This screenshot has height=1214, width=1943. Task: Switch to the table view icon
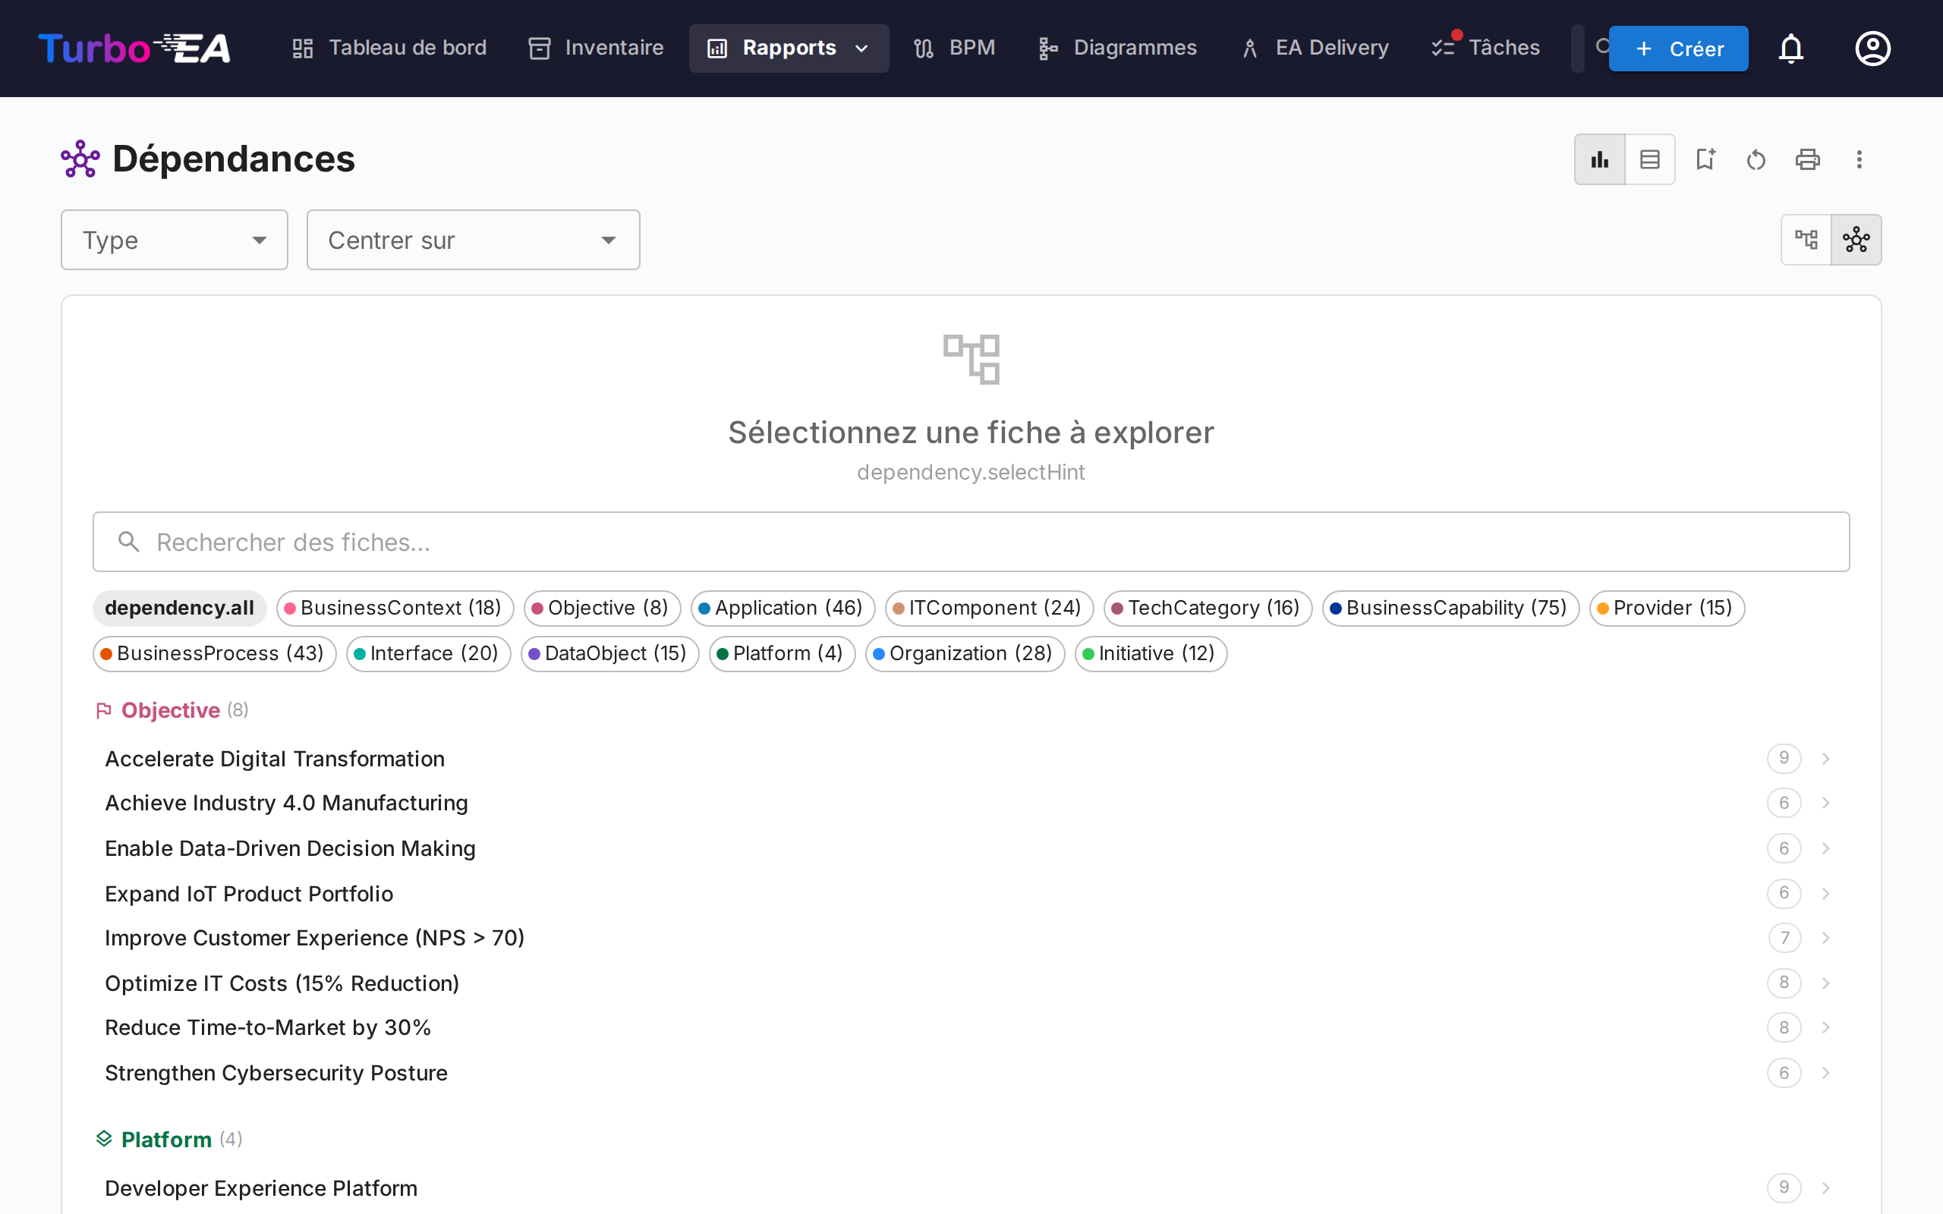tap(1650, 159)
